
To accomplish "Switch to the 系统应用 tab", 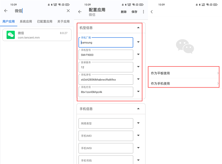I will tap(26, 22).
